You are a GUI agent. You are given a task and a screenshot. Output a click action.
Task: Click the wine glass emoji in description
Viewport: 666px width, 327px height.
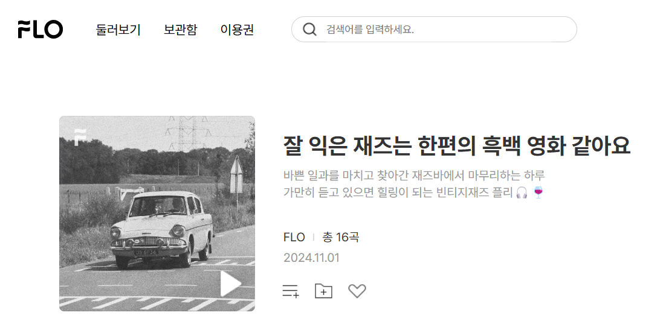point(538,193)
